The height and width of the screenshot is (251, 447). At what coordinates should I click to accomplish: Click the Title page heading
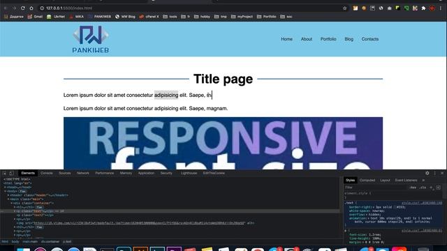pyautogui.click(x=223, y=79)
